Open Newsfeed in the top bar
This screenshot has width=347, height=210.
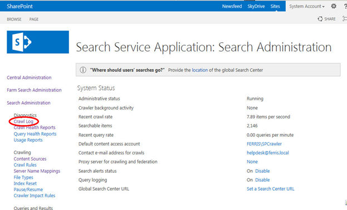232,7
